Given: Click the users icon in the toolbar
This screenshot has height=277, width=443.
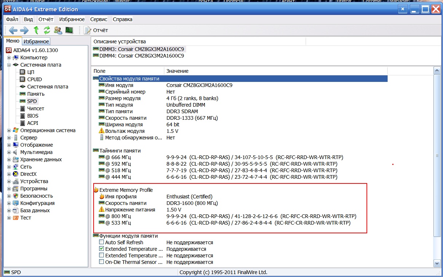Looking at the screenshot, I should click(58, 30).
